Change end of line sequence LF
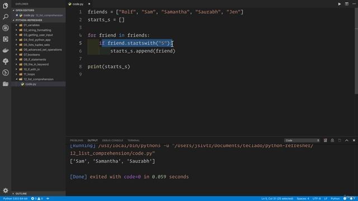This screenshot has height=201, width=358. [x=326, y=199]
